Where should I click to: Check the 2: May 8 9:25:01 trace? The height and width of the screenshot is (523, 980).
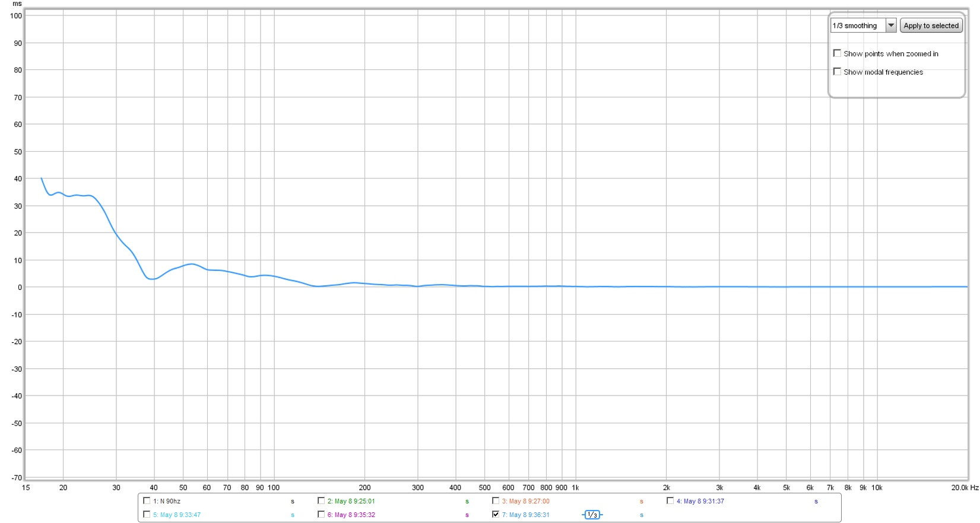click(x=321, y=501)
